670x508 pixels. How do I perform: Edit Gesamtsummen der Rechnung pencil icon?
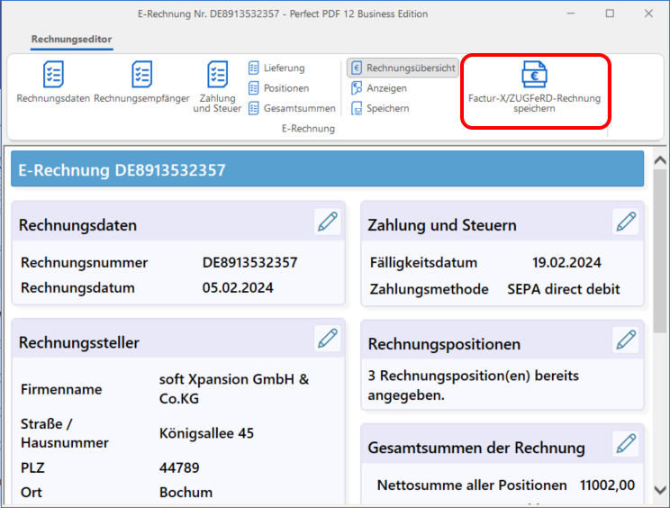[625, 444]
